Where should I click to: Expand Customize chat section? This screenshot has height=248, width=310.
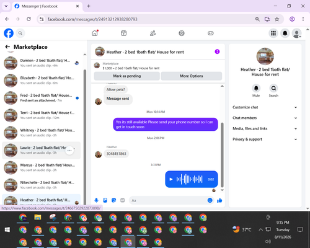(x=265, y=107)
